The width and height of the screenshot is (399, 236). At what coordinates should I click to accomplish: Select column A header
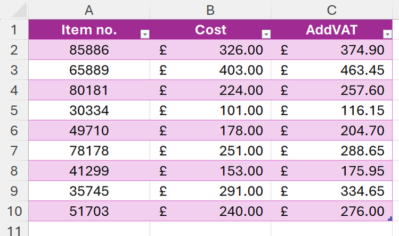pyautogui.click(x=89, y=9)
